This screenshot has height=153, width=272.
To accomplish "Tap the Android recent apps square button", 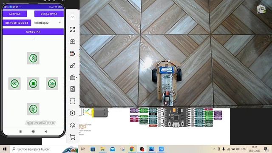I will pyautogui.click(x=20, y=131).
